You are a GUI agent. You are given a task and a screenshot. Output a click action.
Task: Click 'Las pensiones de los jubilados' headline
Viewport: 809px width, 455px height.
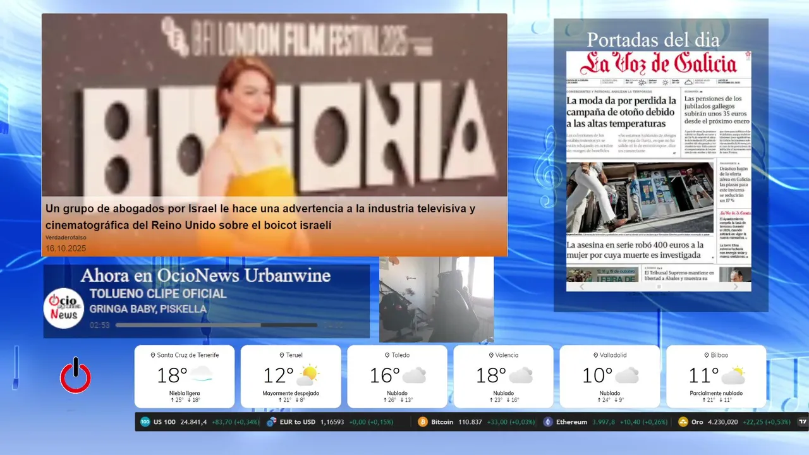tap(717, 109)
